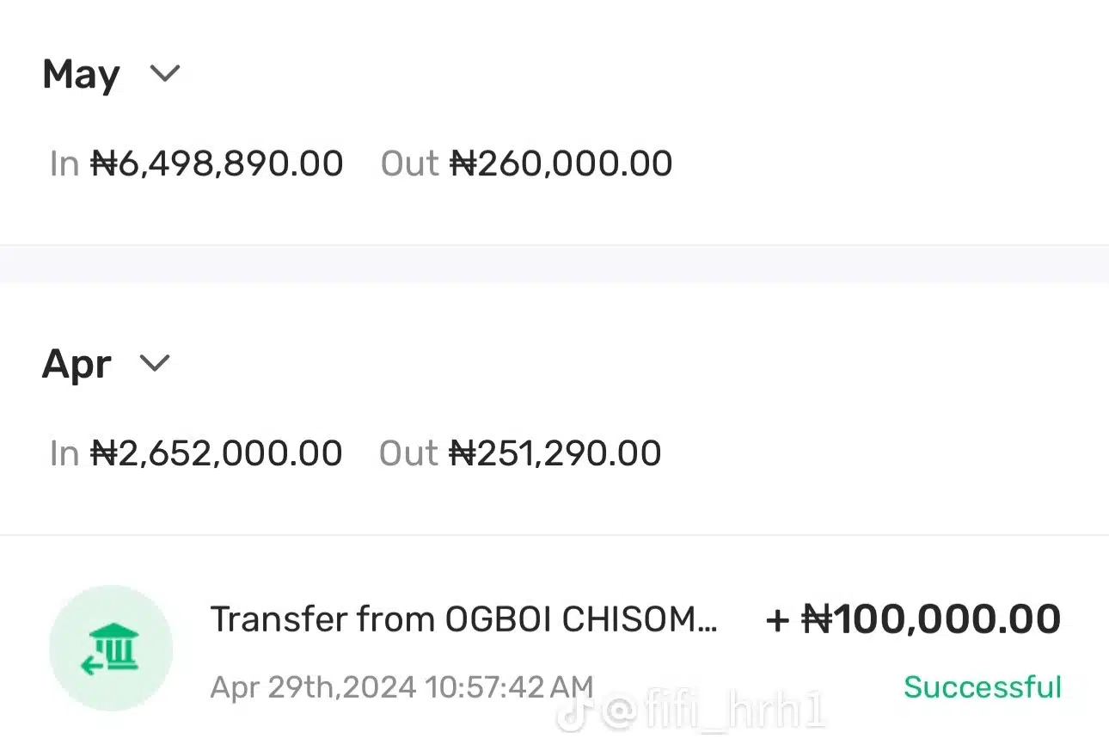Click the green Successful status label
This screenshot has height=751, width=1109.
[982, 686]
